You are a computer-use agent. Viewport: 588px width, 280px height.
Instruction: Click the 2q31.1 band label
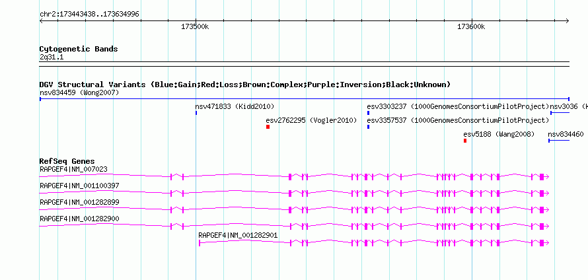coord(51,57)
